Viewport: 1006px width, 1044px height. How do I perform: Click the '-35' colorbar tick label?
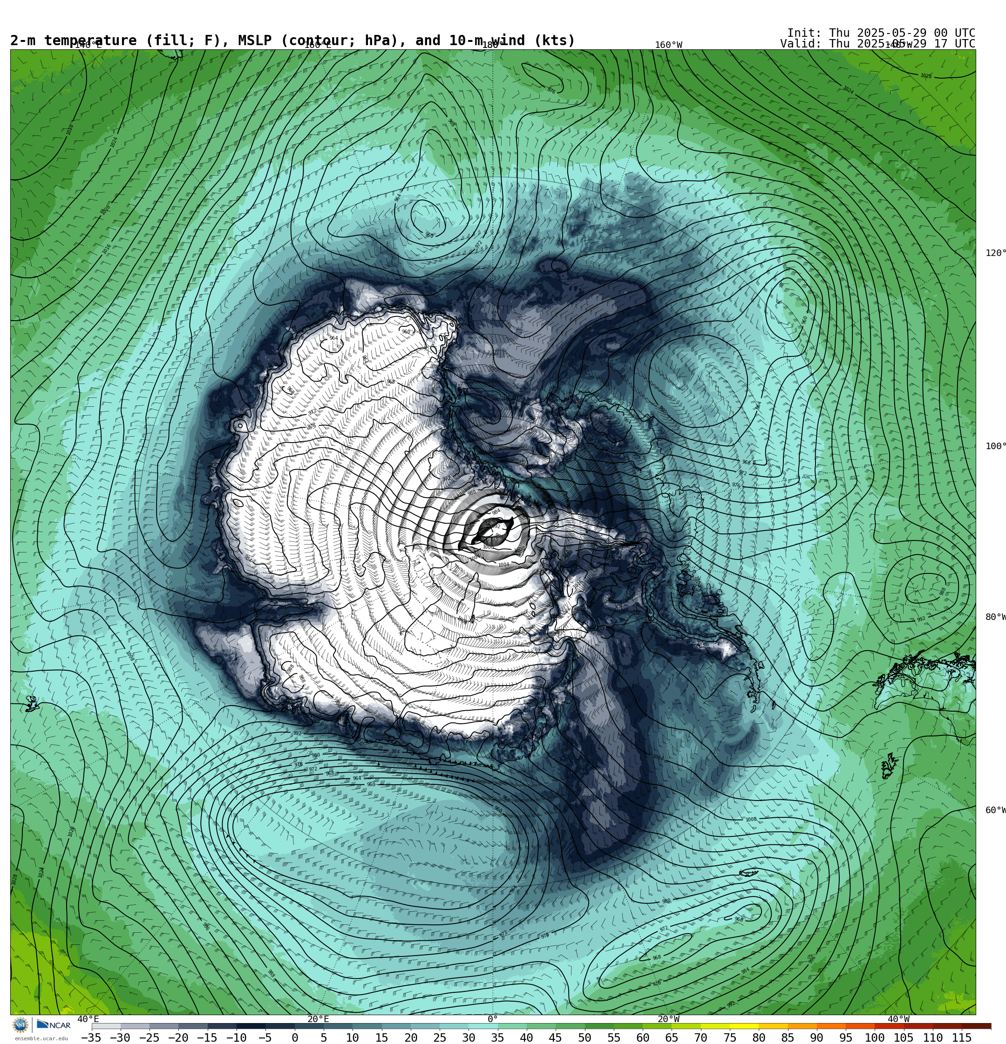91,1037
